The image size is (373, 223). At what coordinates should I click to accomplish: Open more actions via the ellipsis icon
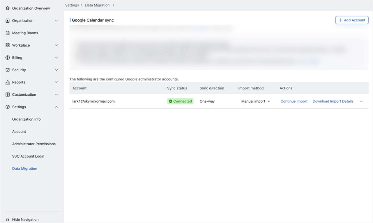tap(362, 101)
